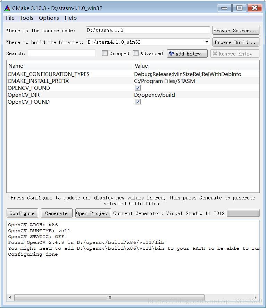
Task: Uncheck the OpenCV_FOUND mixed-case checkbox
Action: (x=138, y=102)
